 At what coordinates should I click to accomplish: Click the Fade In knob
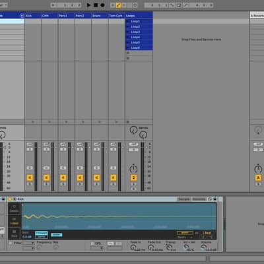tap(133, 247)
